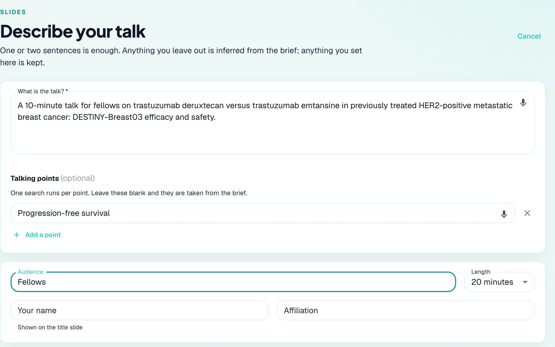The image size is (555, 347).
Task: Focus the Audience field containing Fellows
Action: click(233, 282)
